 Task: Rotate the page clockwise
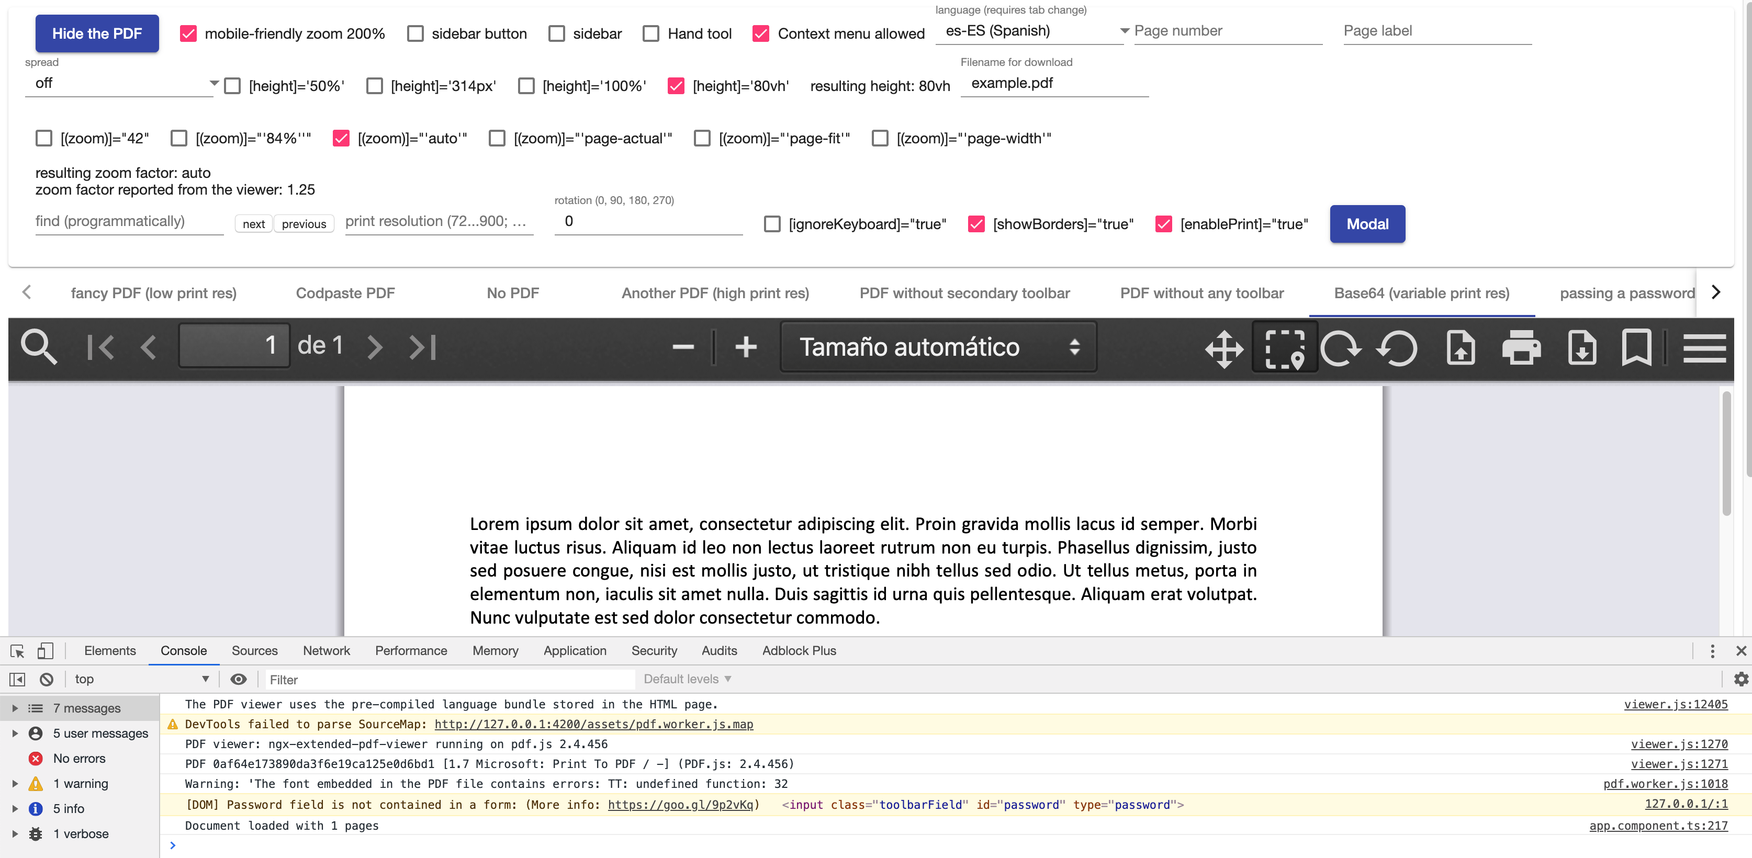[1341, 349]
